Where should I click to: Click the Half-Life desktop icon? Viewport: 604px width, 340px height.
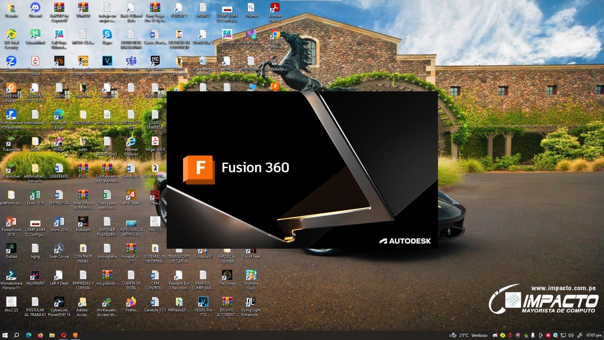(x=107, y=90)
